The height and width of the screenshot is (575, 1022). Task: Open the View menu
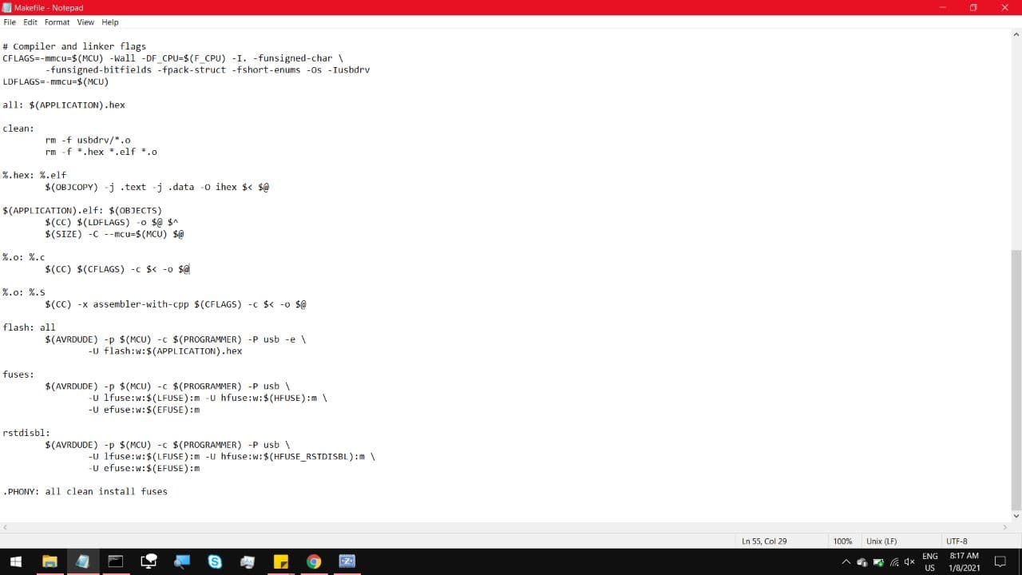[85, 22]
